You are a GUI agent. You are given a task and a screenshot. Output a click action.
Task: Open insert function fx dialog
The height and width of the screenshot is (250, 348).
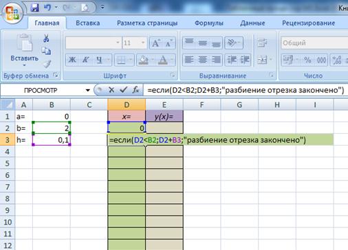coord(135,90)
